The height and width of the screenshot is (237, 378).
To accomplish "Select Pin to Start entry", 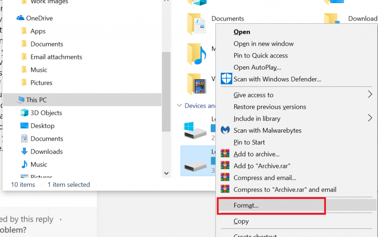I will [x=249, y=142].
